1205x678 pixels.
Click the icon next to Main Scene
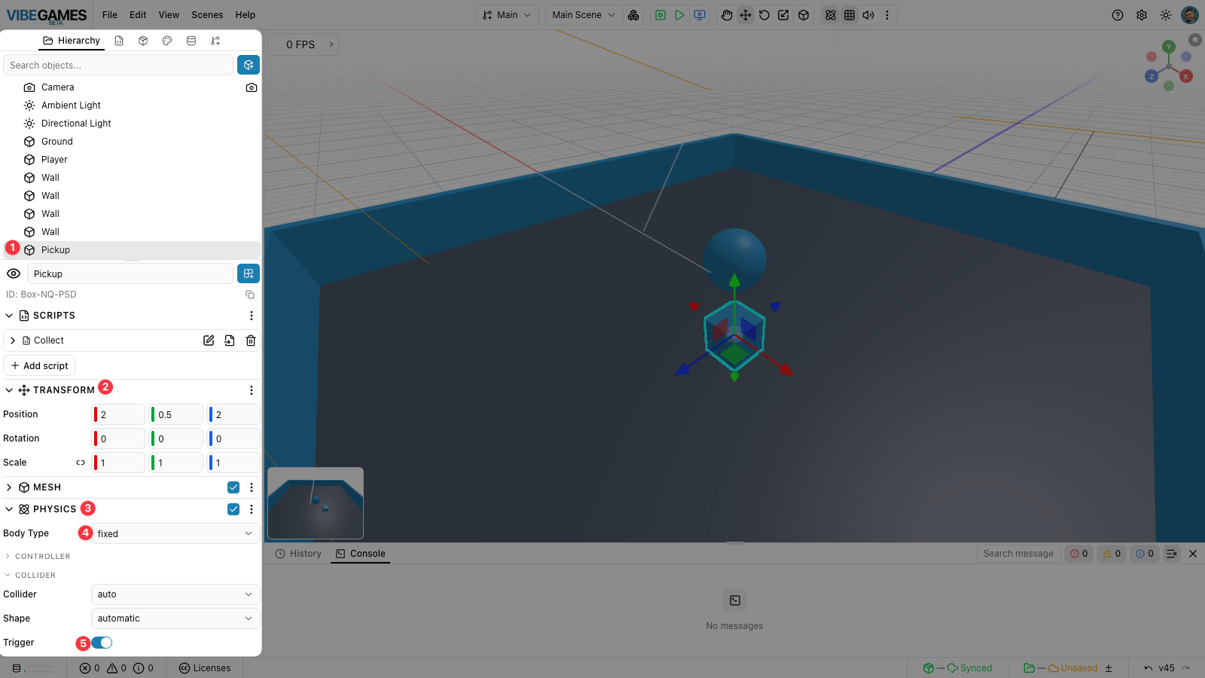[x=633, y=15]
